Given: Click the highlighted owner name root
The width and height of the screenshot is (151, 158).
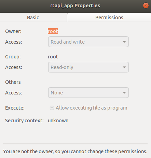Looking at the screenshot, I should 53,31.
